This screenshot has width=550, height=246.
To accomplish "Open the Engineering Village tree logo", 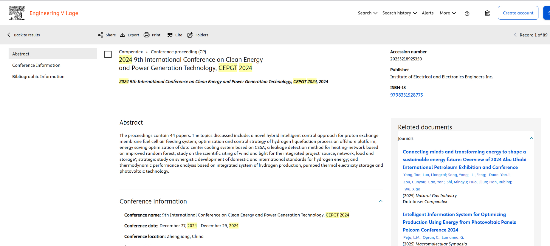I will click(x=17, y=13).
